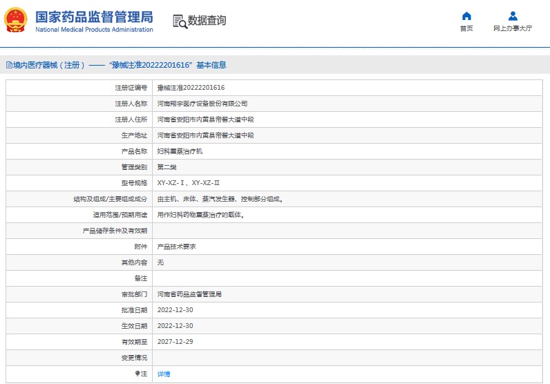Screen dimensions: 550x384
Task: Click the 产品储存条件及有效期 label
Action: [115, 231]
